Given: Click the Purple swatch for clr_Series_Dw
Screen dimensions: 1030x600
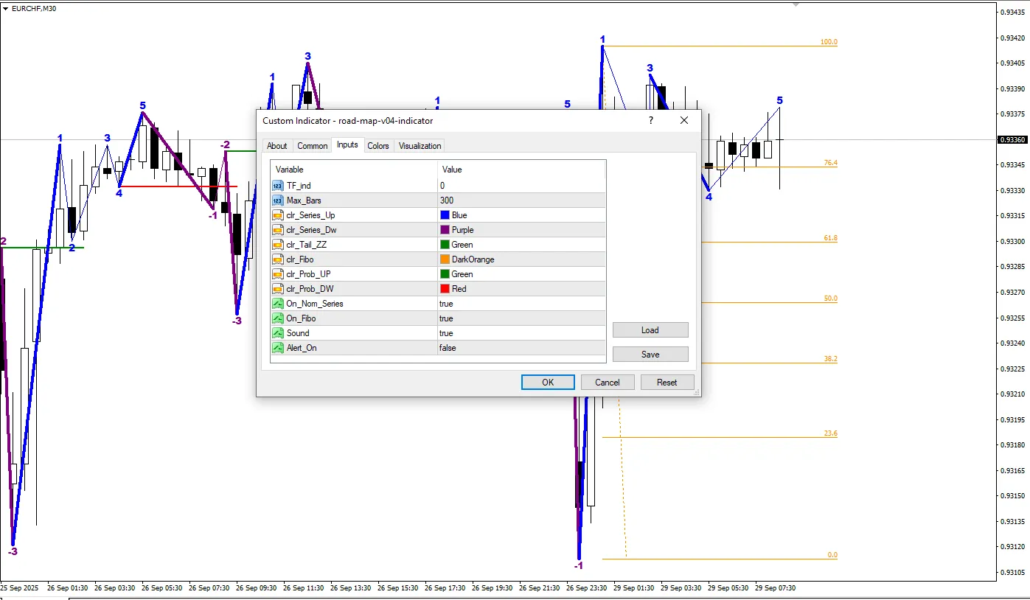Looking at the screenshot, I should tap(445, 230).
